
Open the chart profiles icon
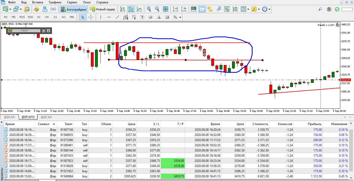pos(16,9)
